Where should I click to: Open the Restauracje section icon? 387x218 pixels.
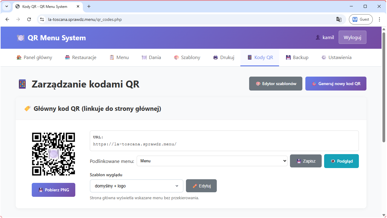[x=67, y=57]
